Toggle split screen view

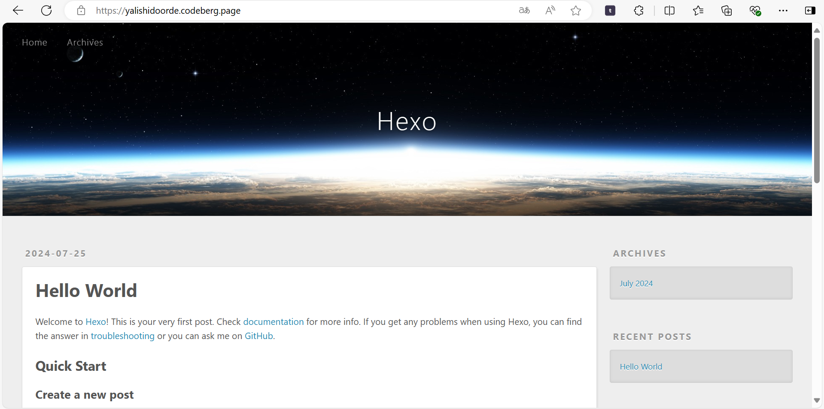click(669, 11)
